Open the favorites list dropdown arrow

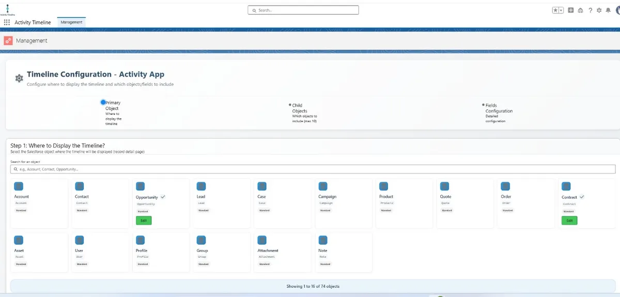[561, 10]
